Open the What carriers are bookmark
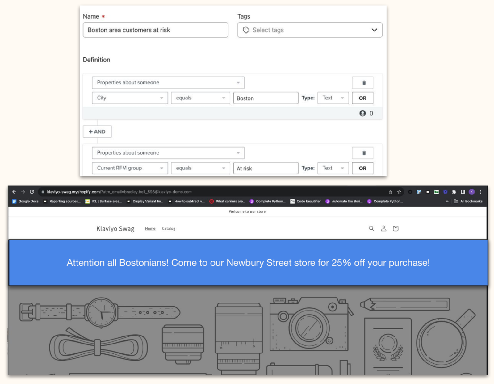 tap(227, 201)
